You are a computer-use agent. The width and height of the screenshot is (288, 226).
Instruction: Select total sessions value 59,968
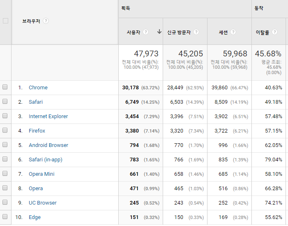[235, 54]
